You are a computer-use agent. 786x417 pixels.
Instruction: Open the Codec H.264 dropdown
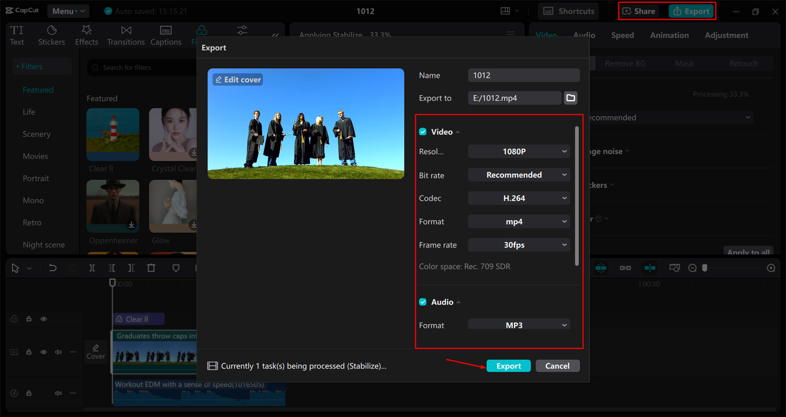pos(519,198)
